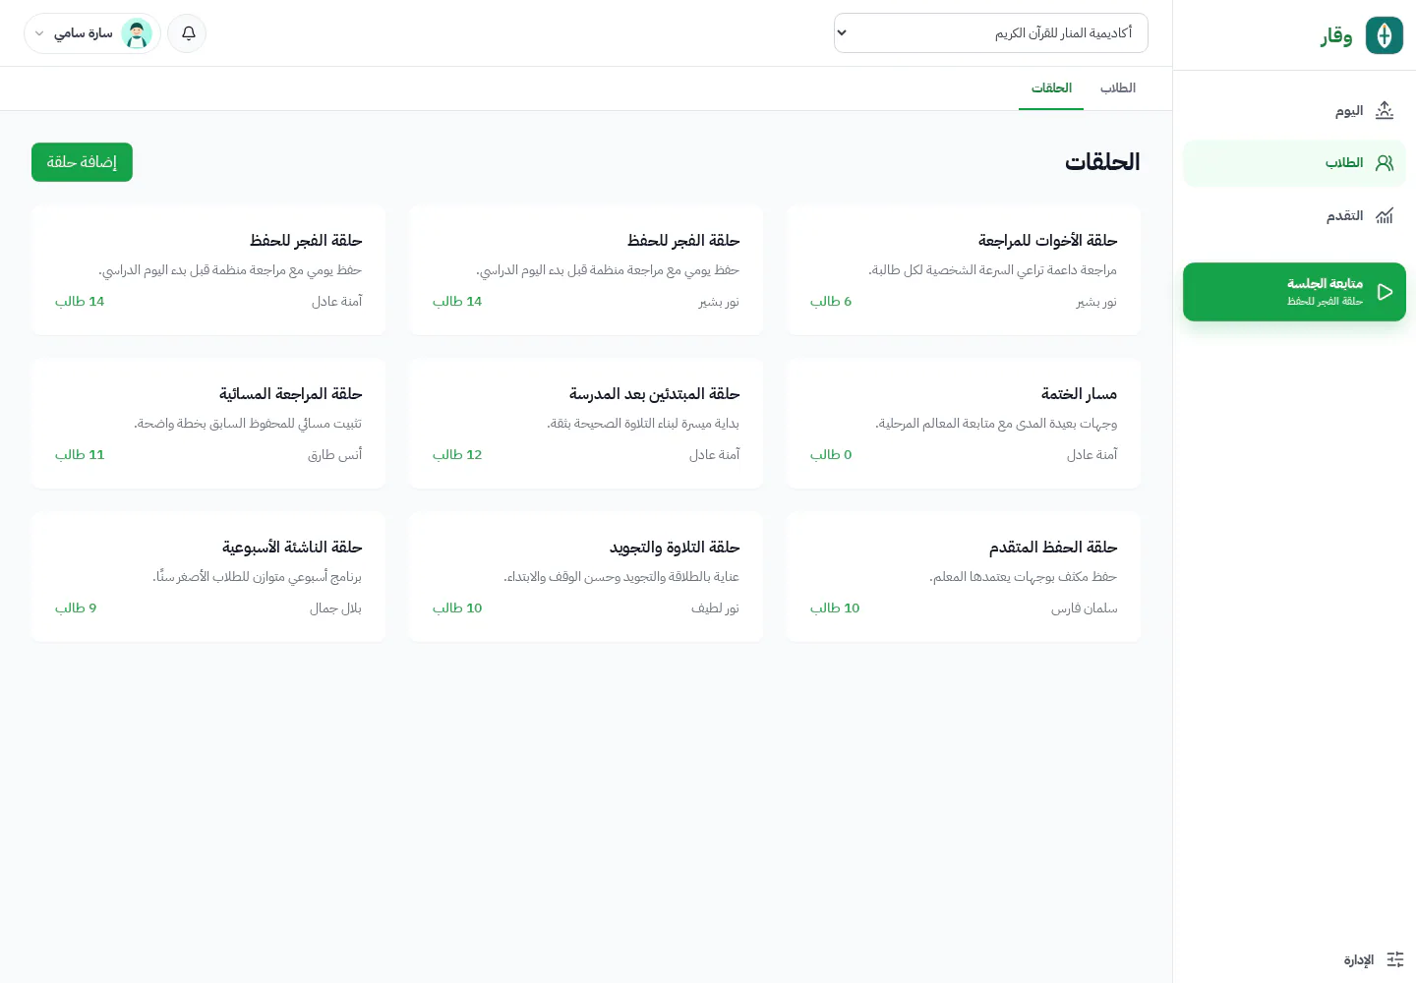Switch to the الحلقات tab
1416x983 pixels.
(x=1051, y=88)
